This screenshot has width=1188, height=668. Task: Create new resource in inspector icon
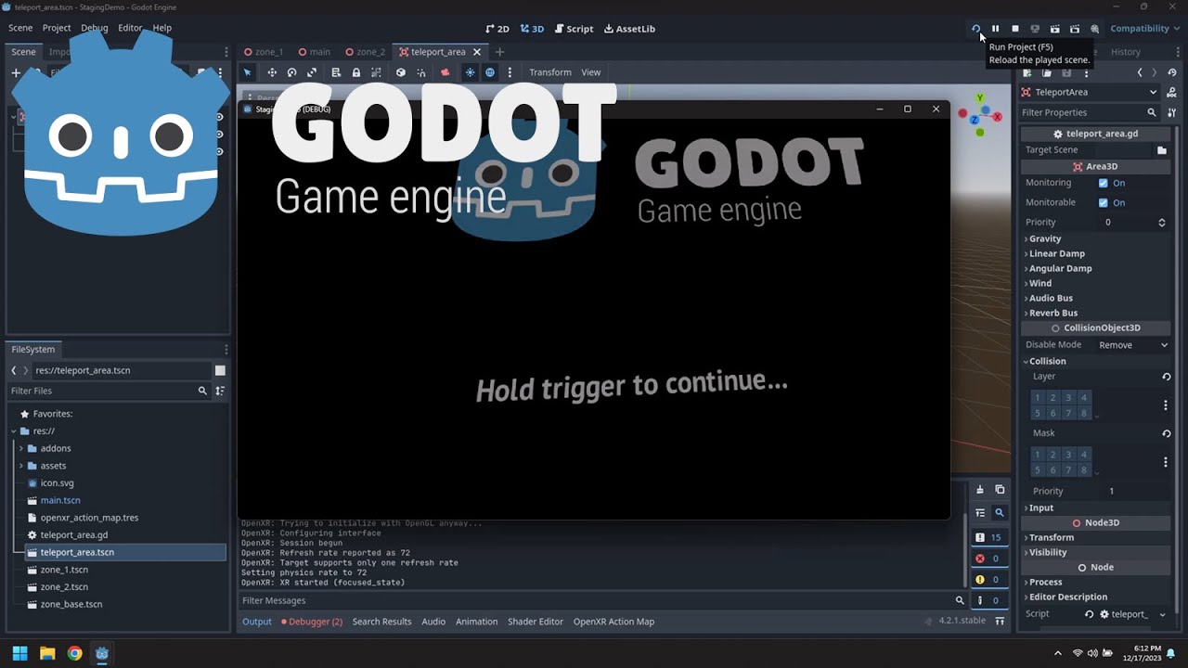click(x=1027, y=72)
